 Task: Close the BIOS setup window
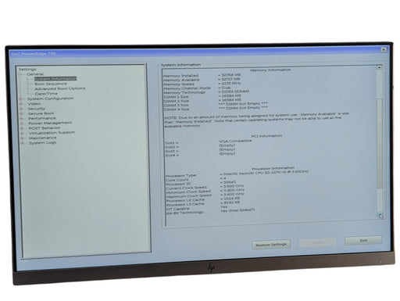[x=384, y=49]
